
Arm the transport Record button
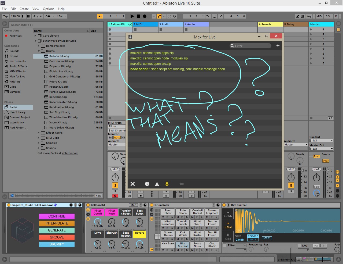click(x=145, y=16)
